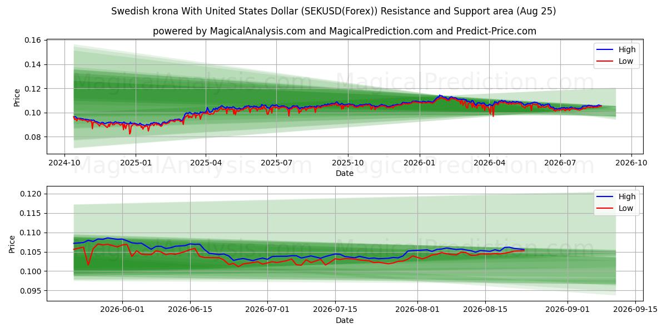Click the '2025-10' x-axis tick label
The image size is (667, 333).
tap(348, 163)
